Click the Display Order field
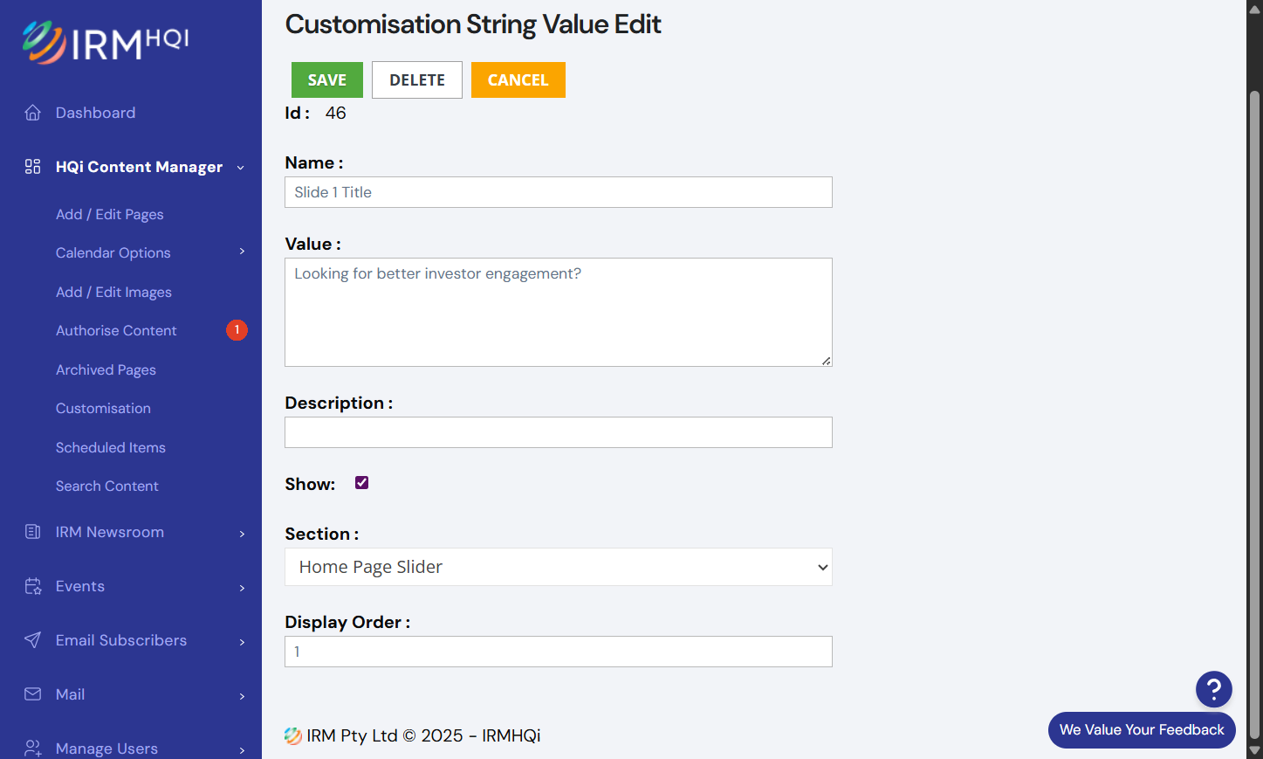 tap(559, 652)
